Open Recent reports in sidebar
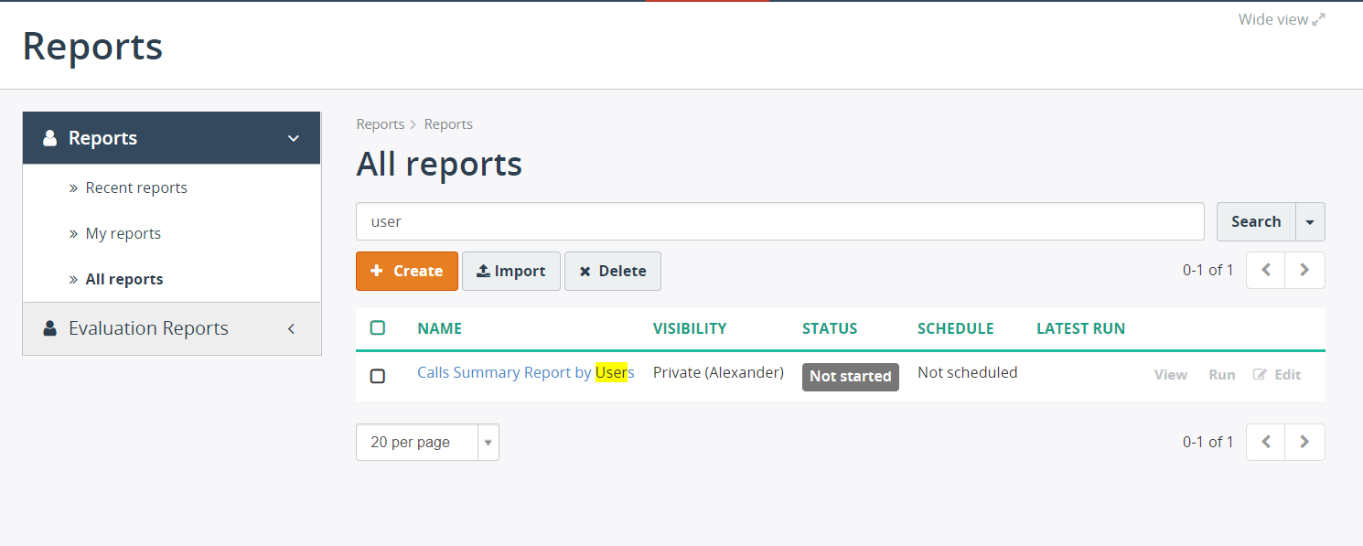This screenshot has height=546, width=1363. (x=136, y=187)
